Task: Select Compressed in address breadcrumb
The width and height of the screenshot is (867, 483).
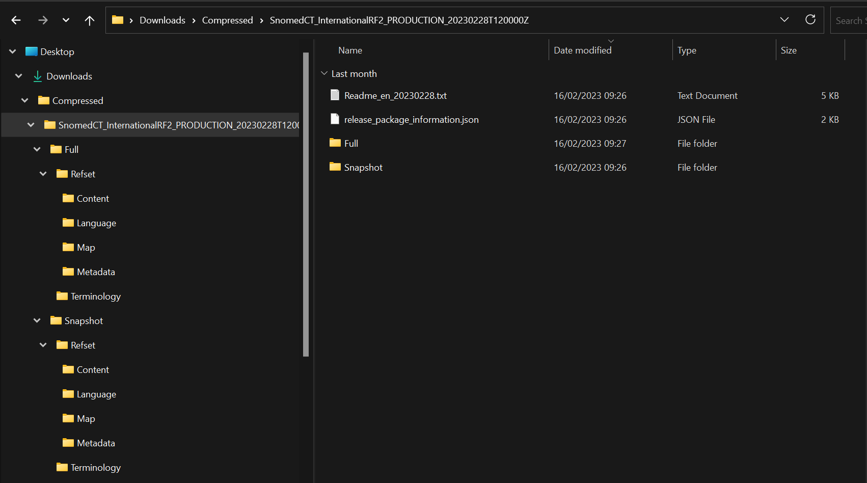Action: tap(227, 20)
